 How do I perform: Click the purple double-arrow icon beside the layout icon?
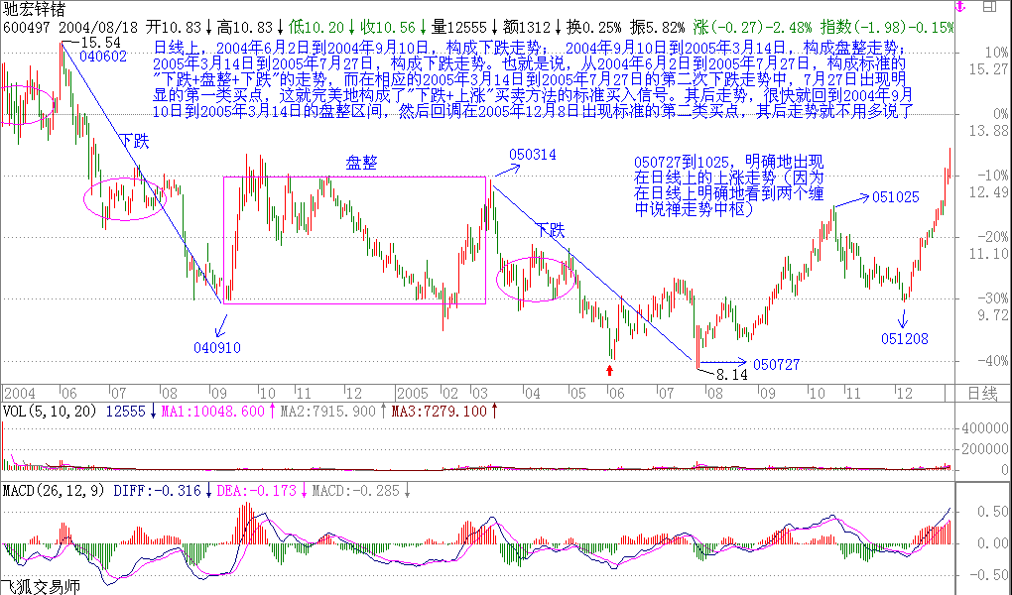click(x=959, y=6)
